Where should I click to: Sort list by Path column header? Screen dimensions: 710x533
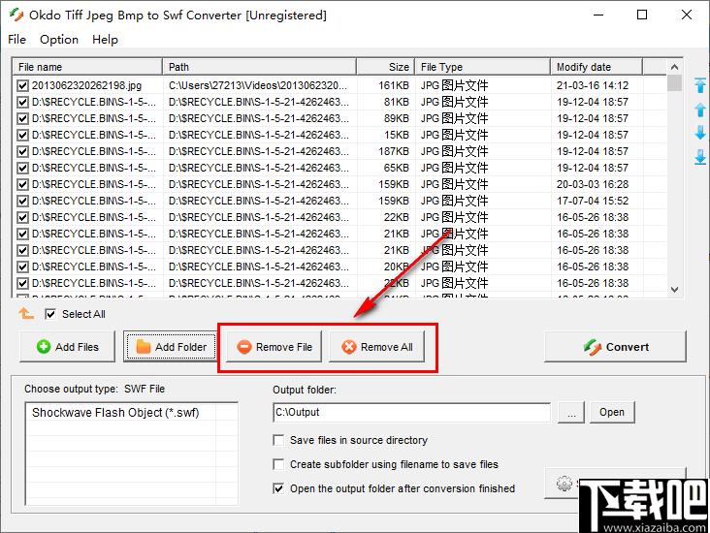click(259, 67)
